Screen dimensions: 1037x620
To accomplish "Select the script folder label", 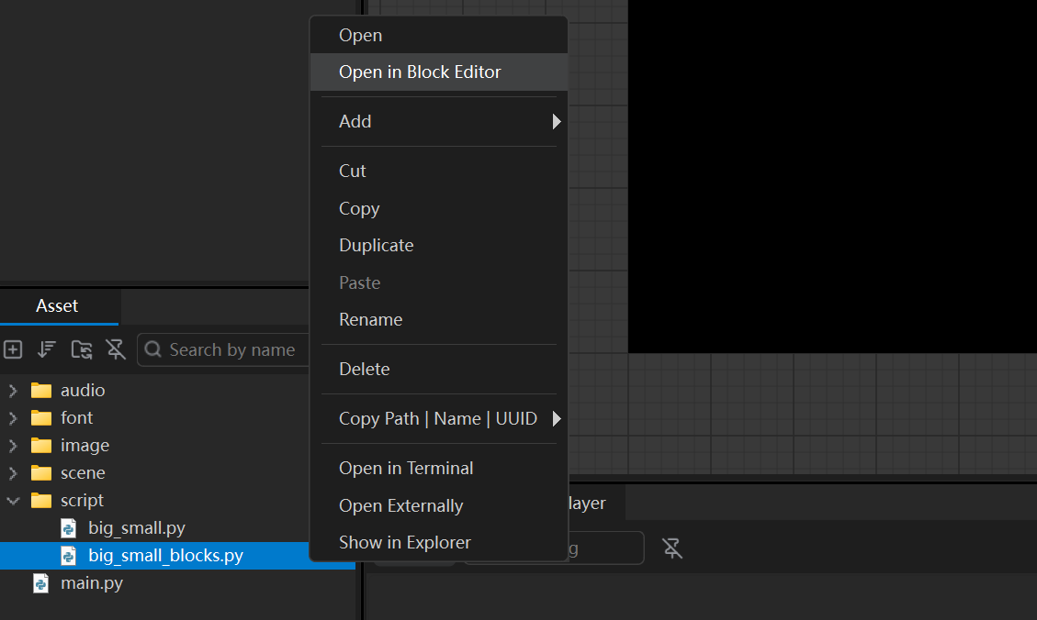I will click(82, 501).
